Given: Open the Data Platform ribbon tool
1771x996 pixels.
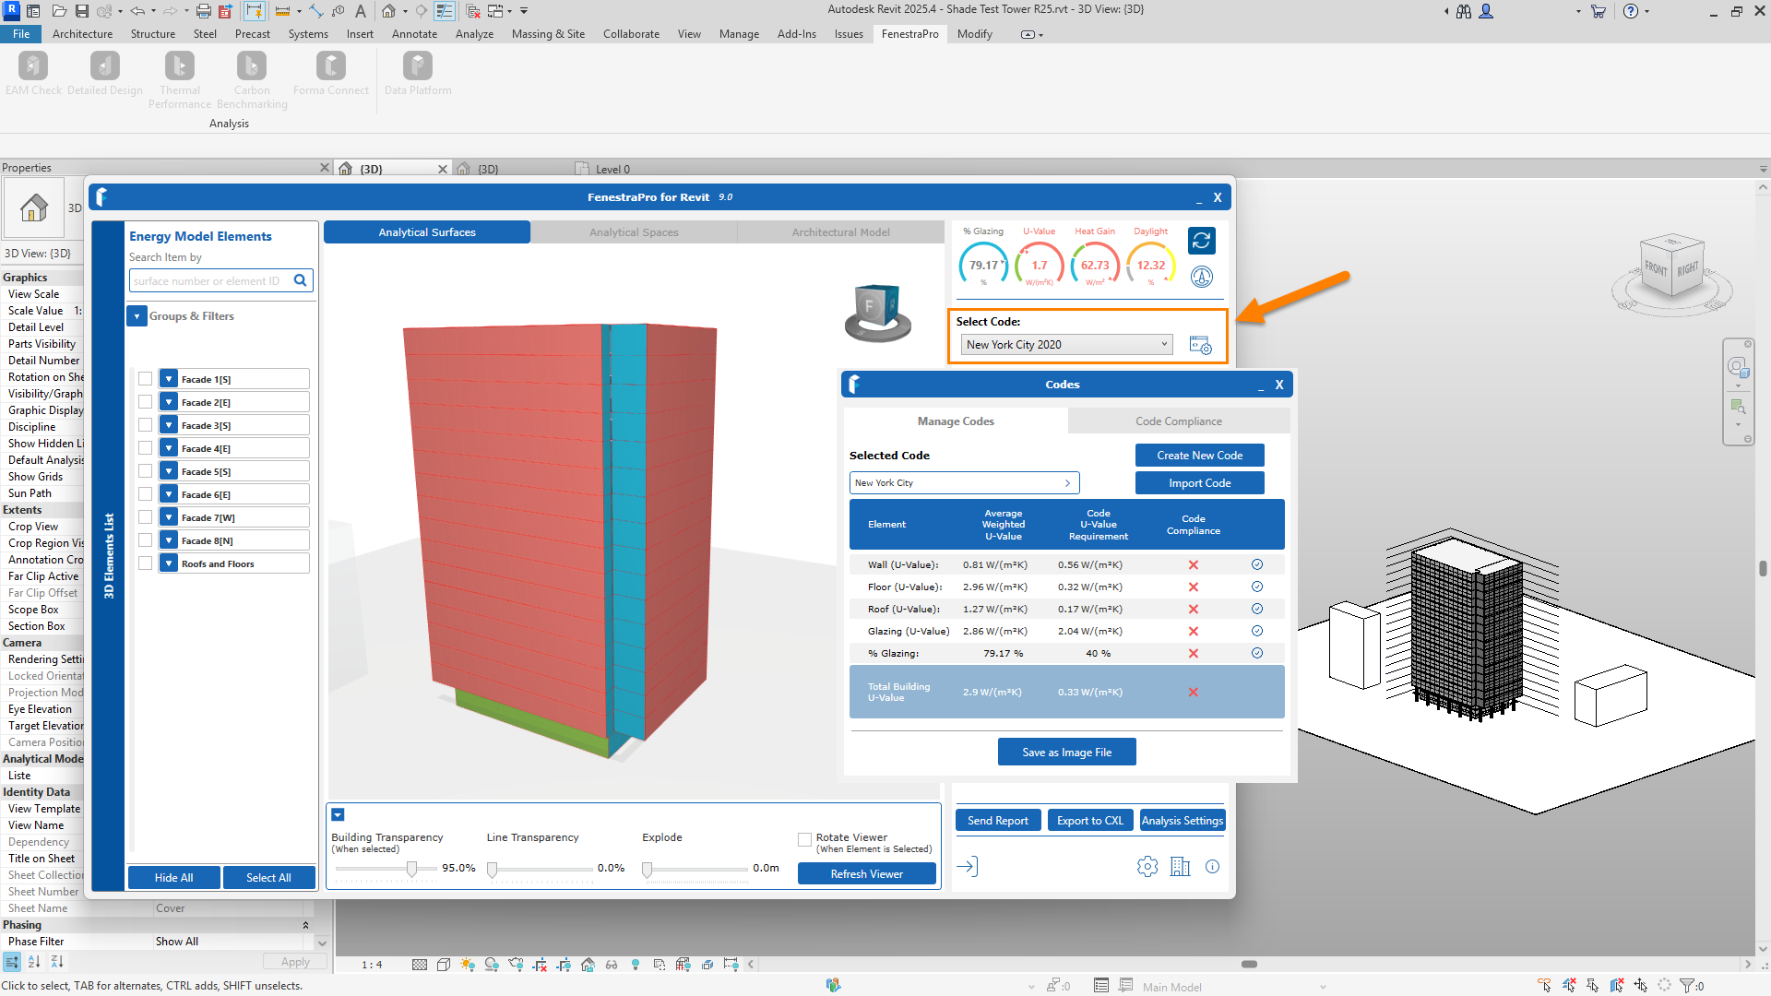Looking at the screenshot, I should [418, 73].
